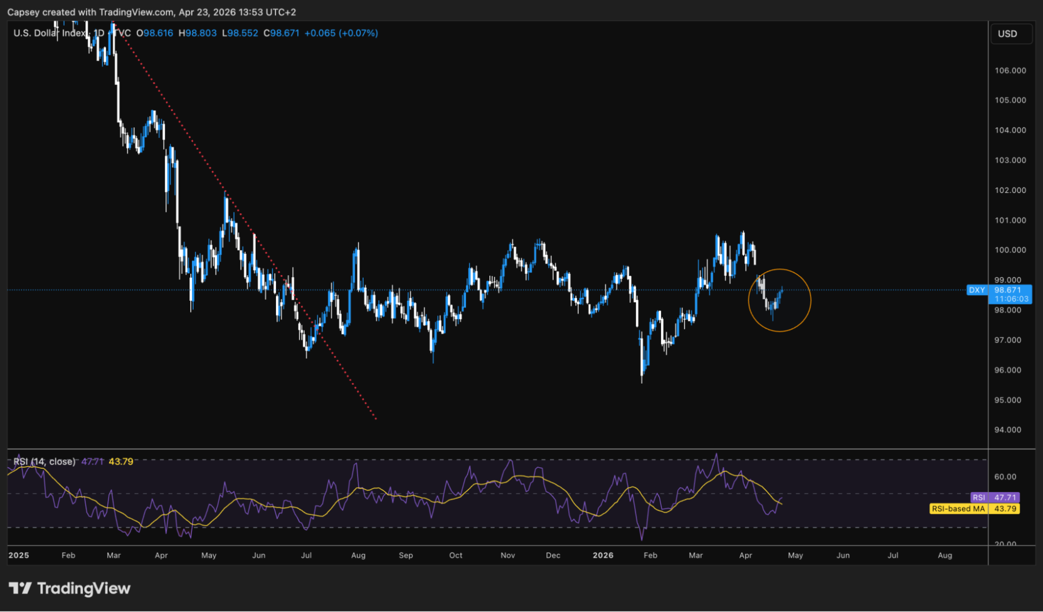1043x612 pixels.
Task: Click the 2026 label on time axis
Action: pos(603,555)
